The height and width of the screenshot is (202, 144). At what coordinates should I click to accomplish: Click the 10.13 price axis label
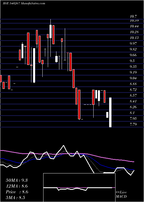134,38
